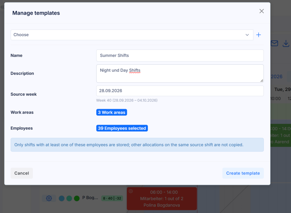The width and height of the screenshot is (291, 213).
Task: Click the blue color dot
Action: 62,198
